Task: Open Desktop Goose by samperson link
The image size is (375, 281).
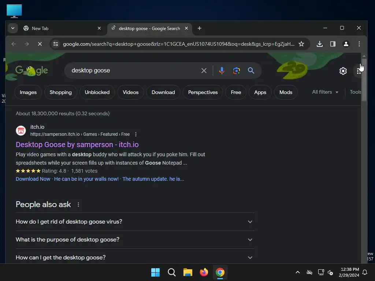Action: tap(77, 145)
